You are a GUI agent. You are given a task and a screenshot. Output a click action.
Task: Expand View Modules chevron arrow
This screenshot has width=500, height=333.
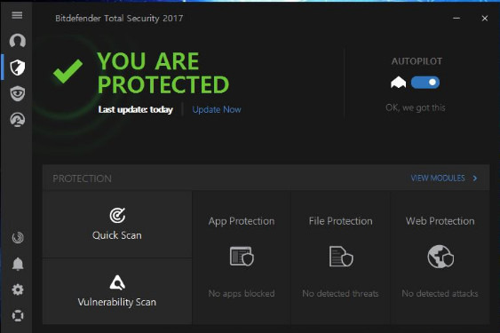[475, 178]
